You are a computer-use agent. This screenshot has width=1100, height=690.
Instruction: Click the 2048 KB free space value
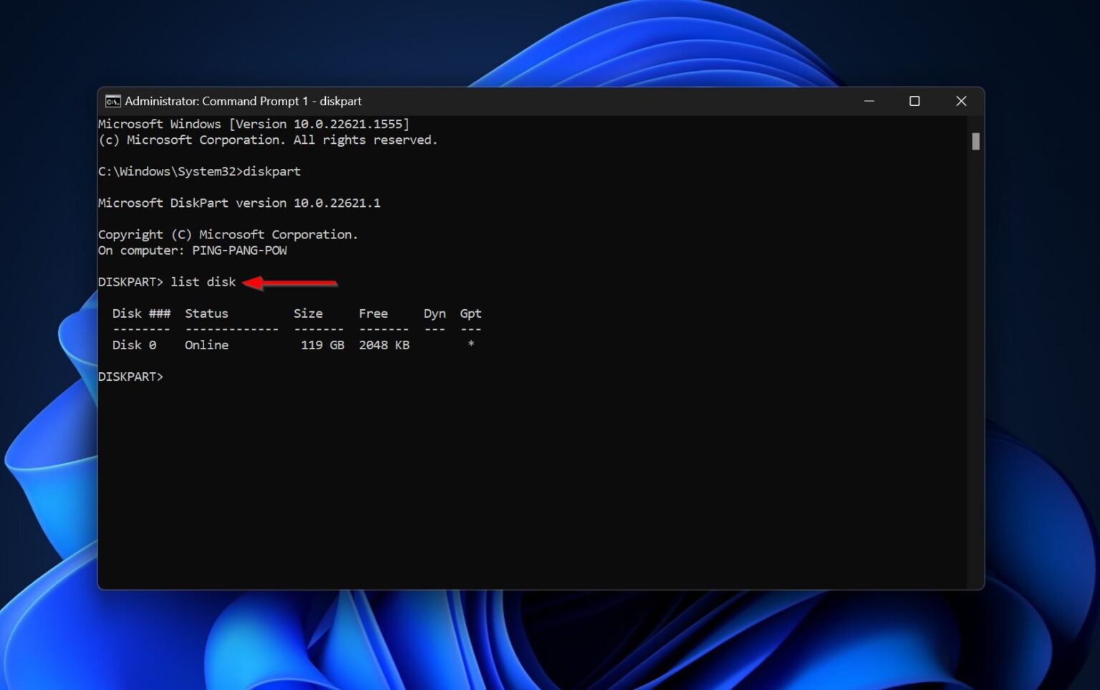[384, 344]
